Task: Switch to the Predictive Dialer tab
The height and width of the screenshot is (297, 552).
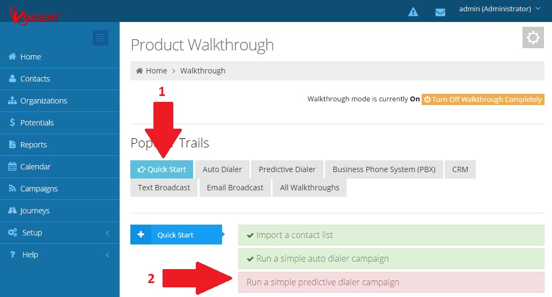Action: pos(287,169)
